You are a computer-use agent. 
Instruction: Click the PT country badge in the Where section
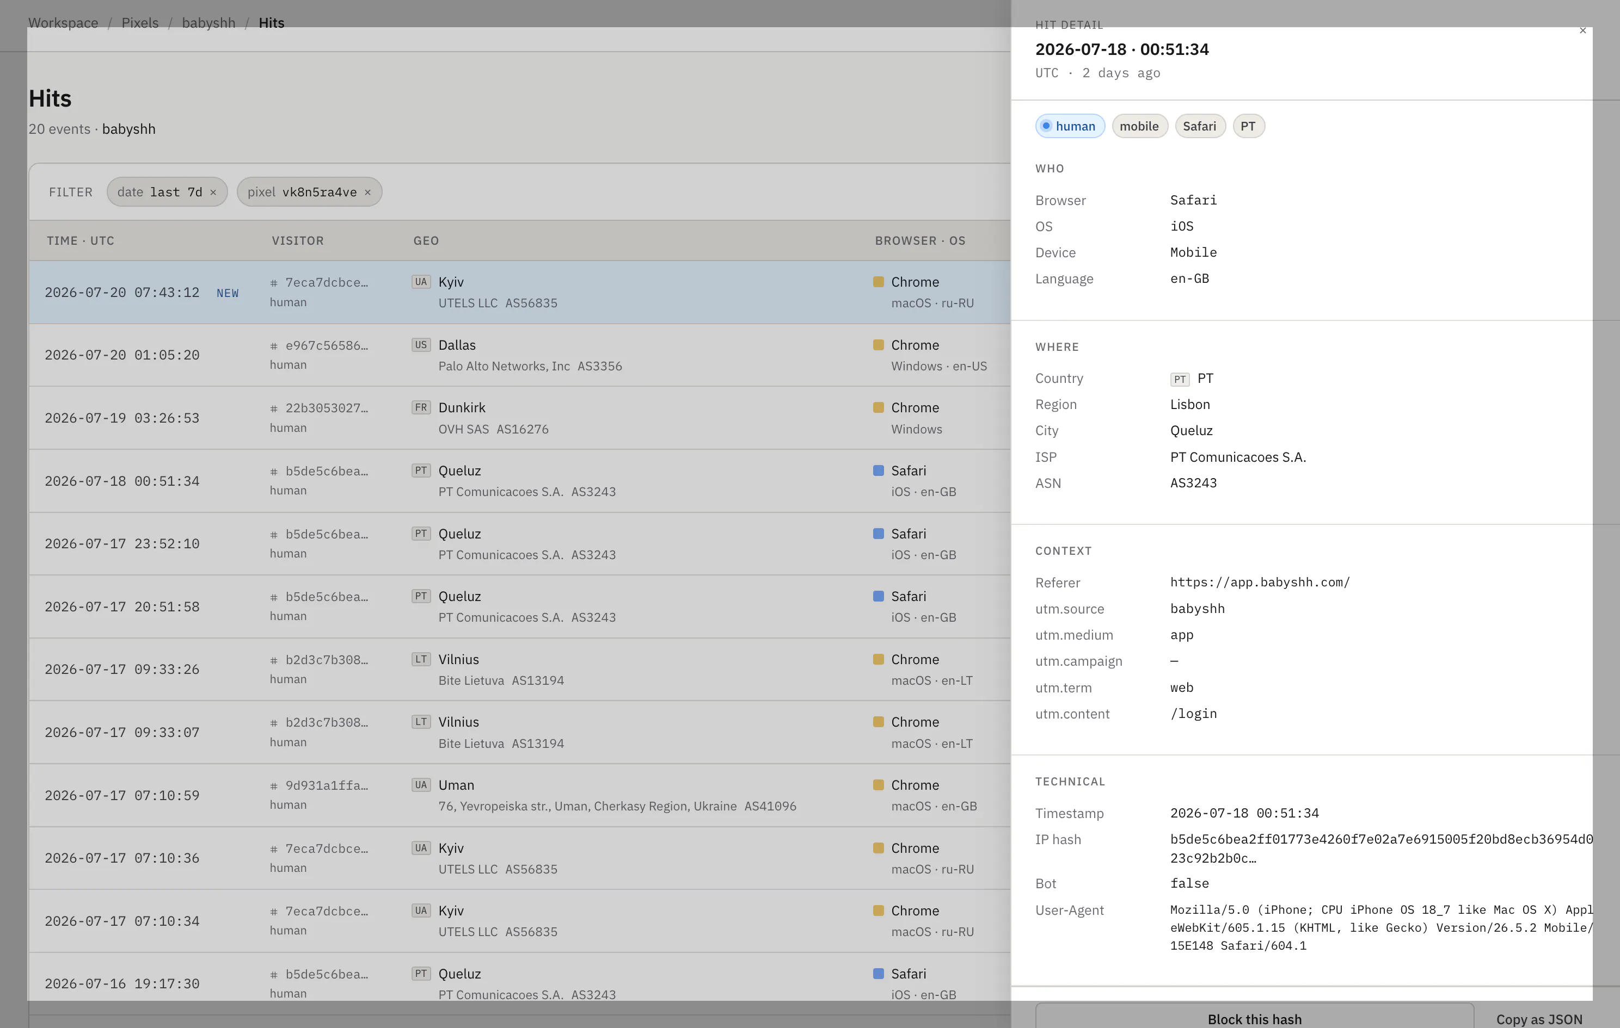(1180, 379)
